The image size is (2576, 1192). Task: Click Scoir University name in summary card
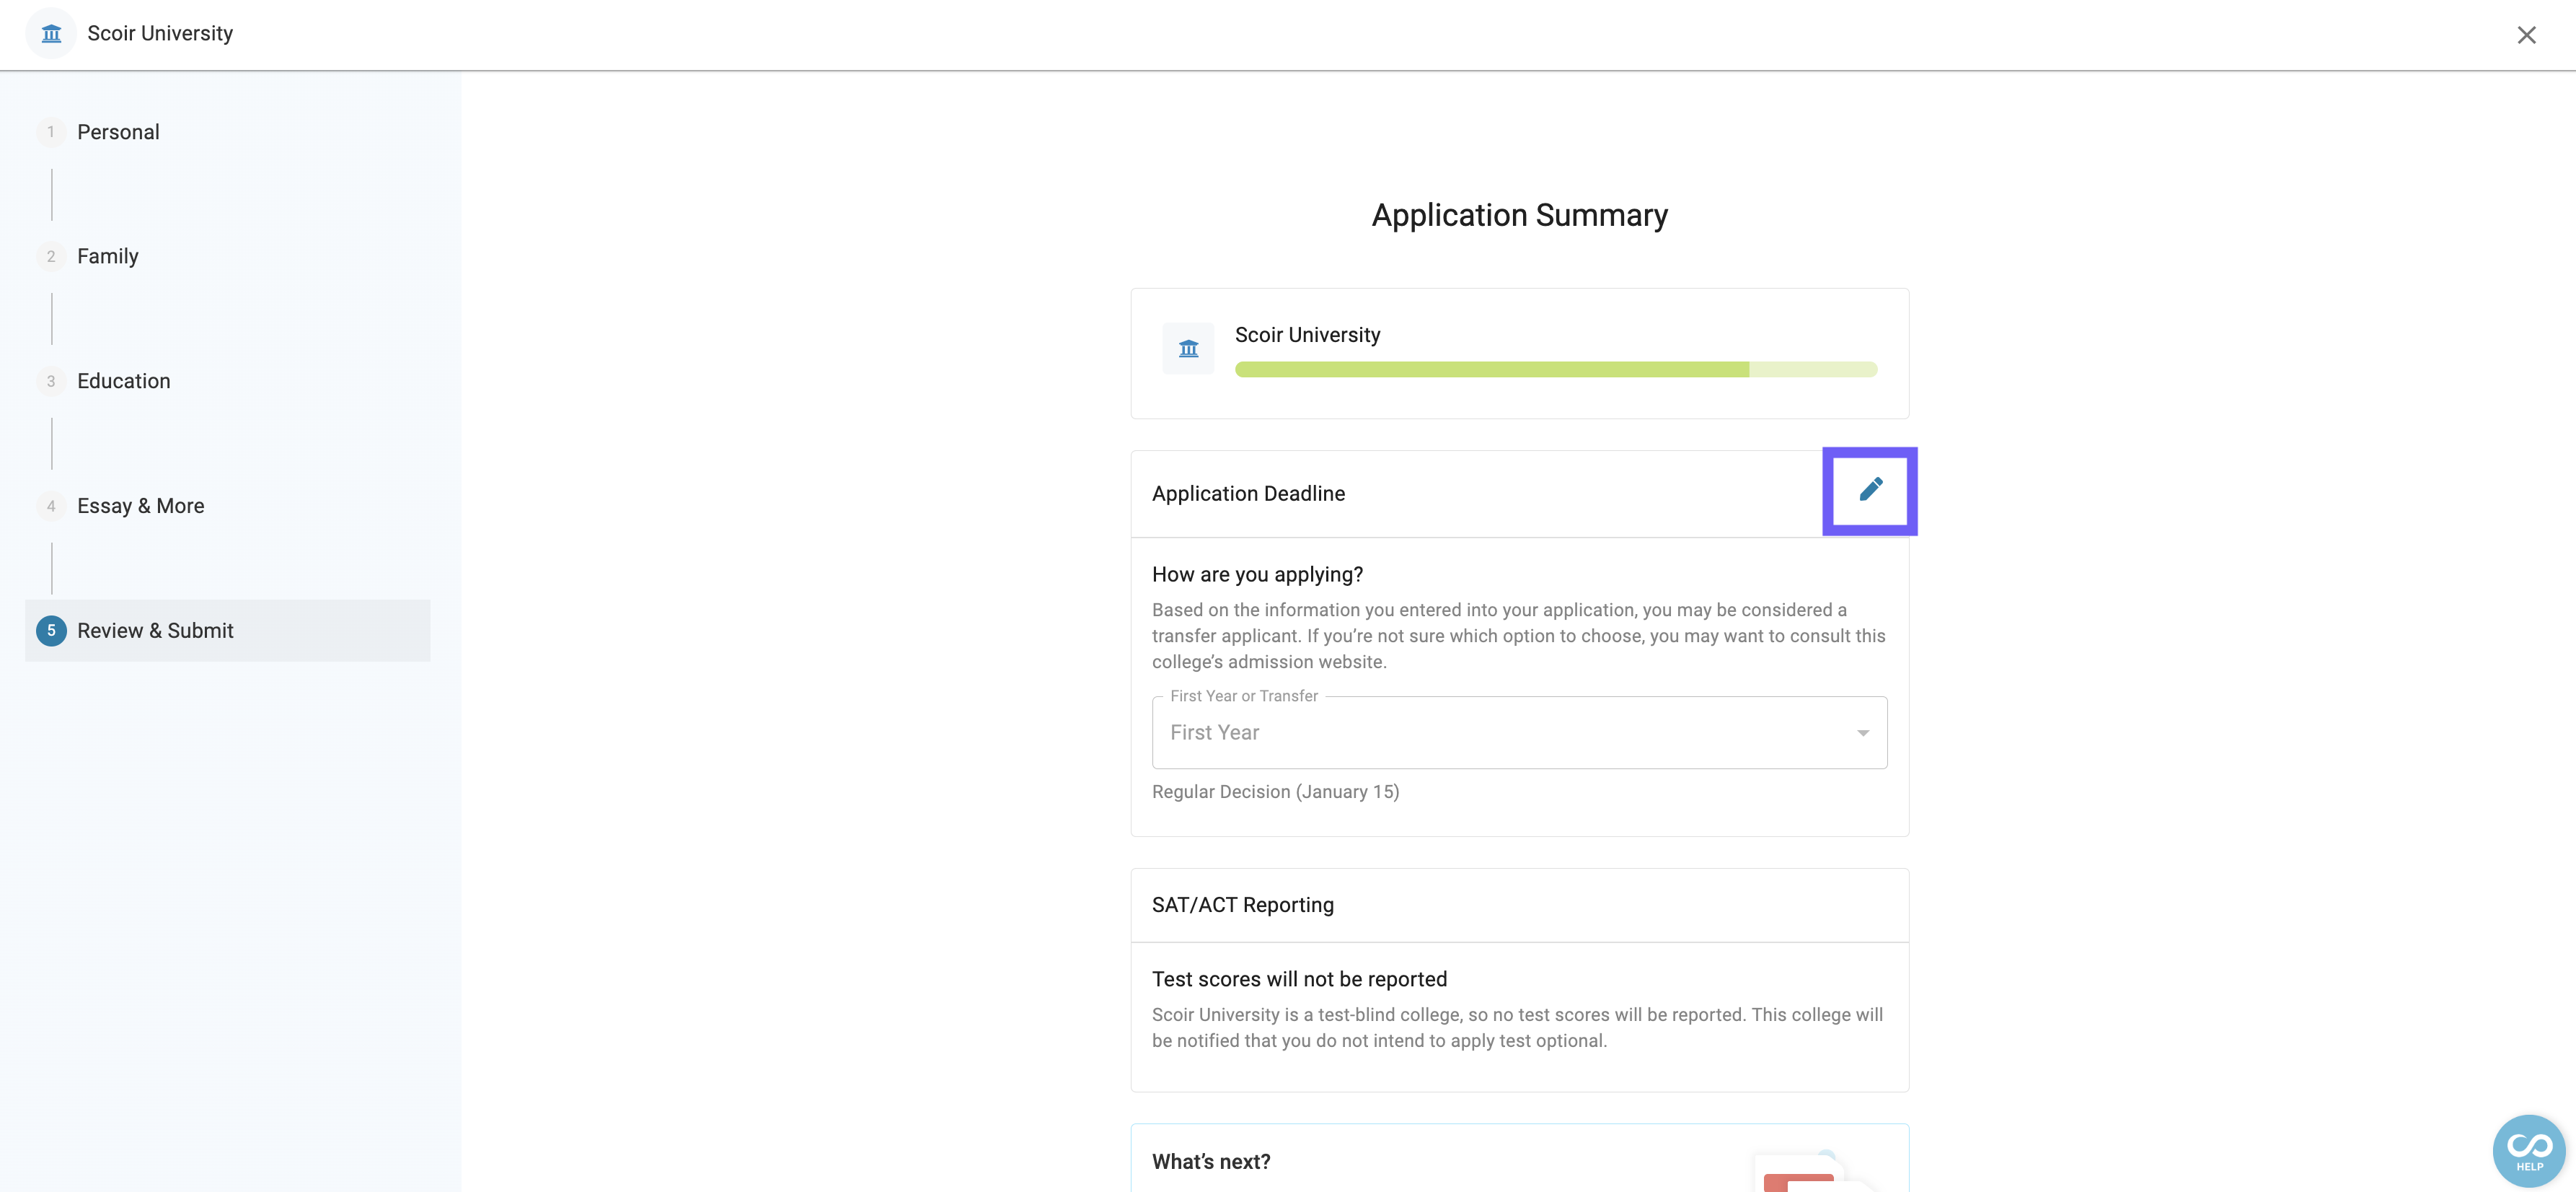[1307, 334]
